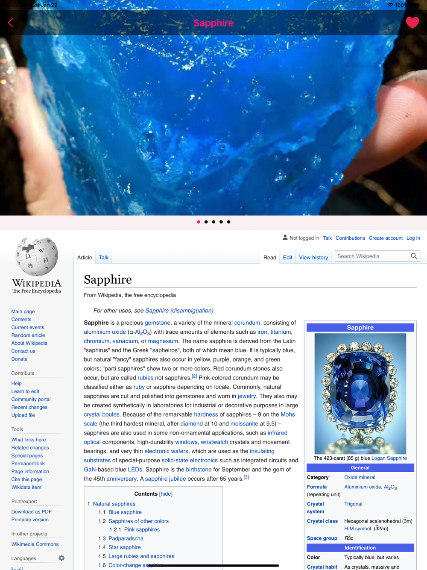
Task: Click the Logan Sapphire infobox image
Action: (360, 394)
